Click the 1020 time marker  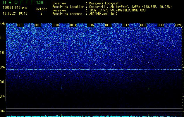click(178, 25)
